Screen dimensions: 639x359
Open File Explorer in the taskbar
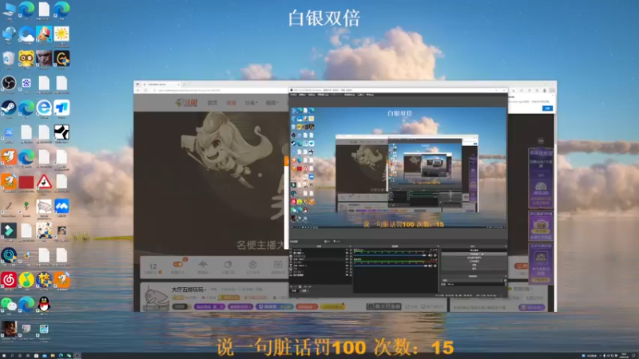click(x=53, y=356)
